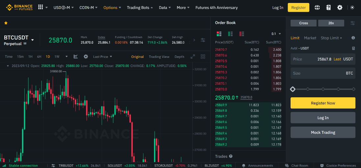Expand the BTCUSDT symbol selector arrow
361x168 pixels.
point(33,40)
